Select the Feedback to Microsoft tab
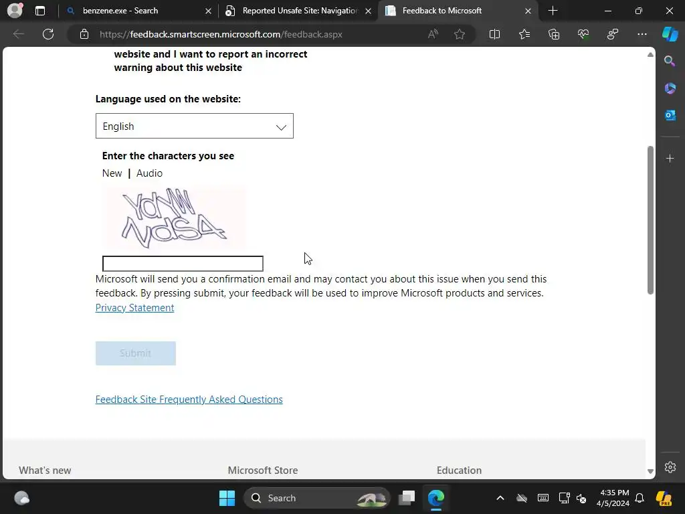This screenshot has height=514, width=685. click(442, 11)
